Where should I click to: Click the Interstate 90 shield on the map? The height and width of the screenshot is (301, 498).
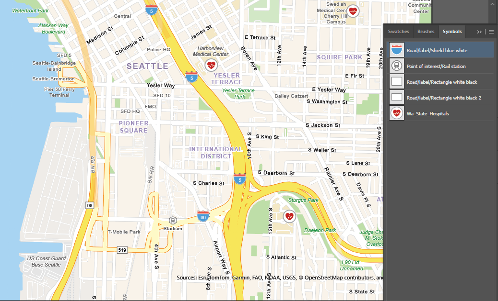(203, 216)
